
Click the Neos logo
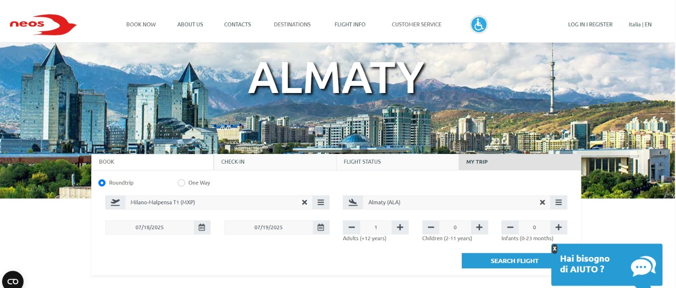click(43, 25)
